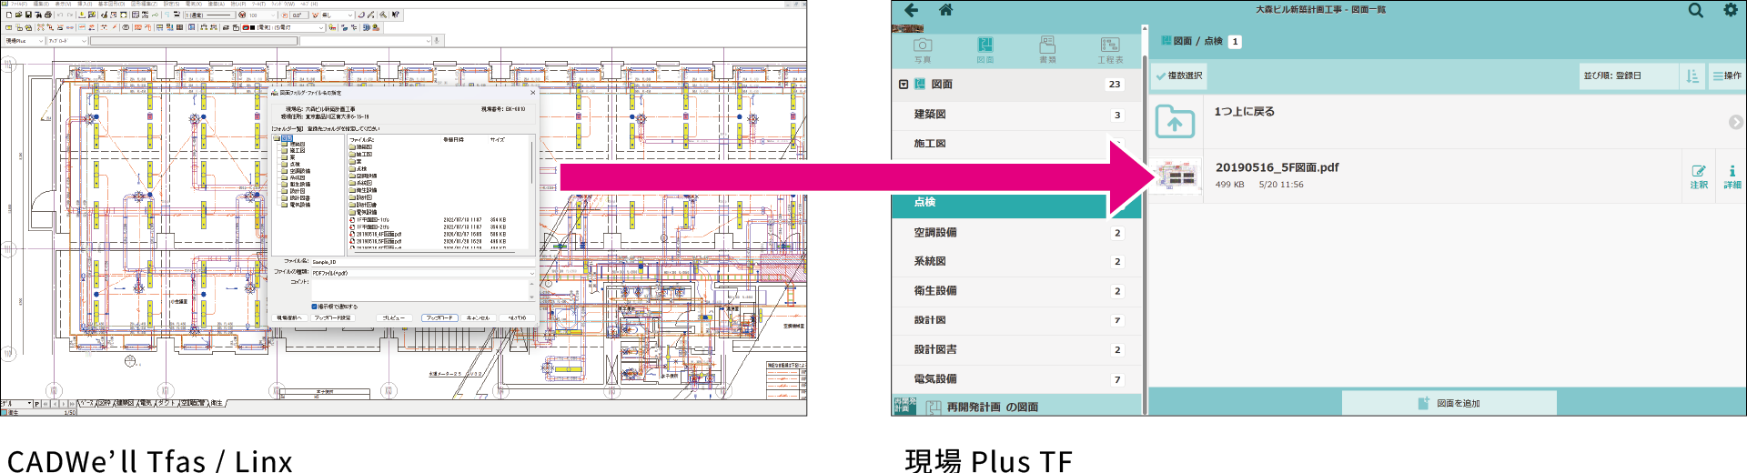This screenshot has height=473, width=1747.
Task: Go up via 1つ上に戻る row
Action: pos(1447,121)
